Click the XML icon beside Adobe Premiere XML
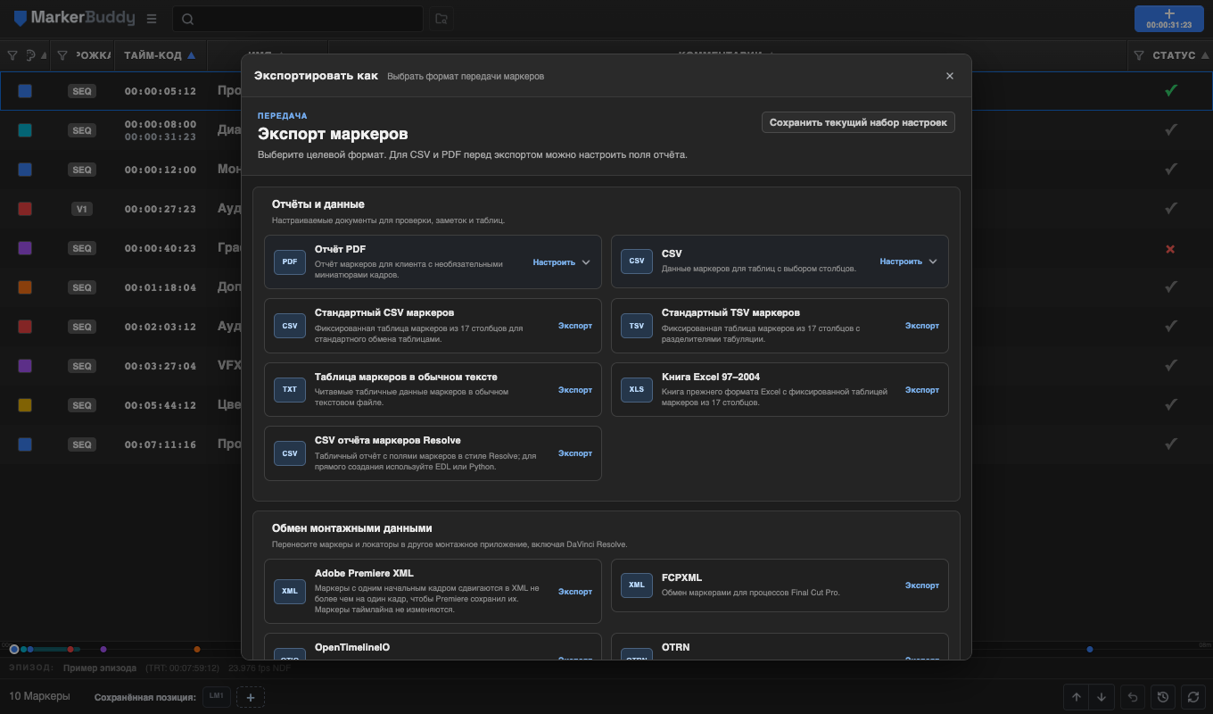The height and width of the screenshot is (714, 1213). [290, 592]
